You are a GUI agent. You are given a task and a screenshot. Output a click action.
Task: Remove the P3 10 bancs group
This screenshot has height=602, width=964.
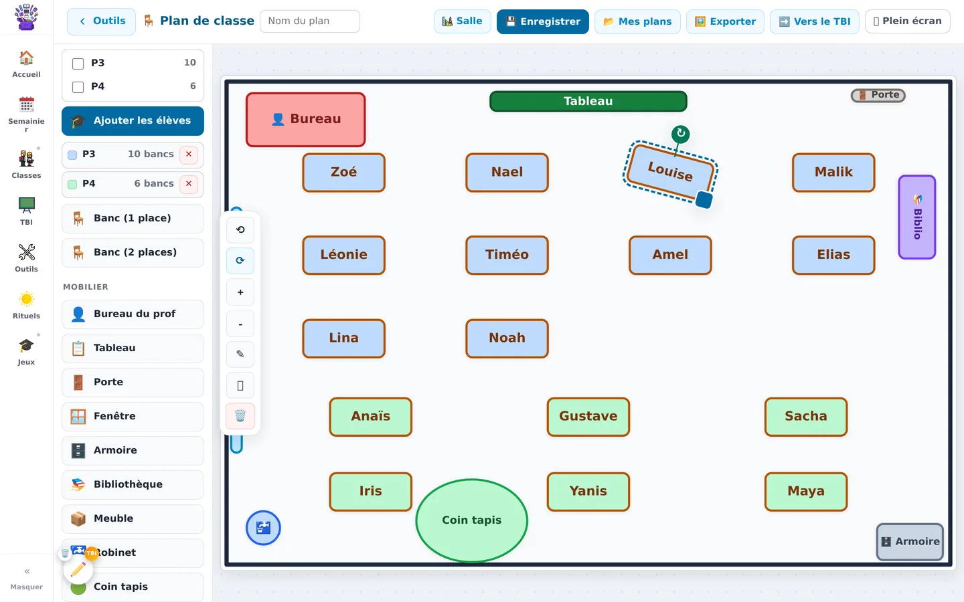pos(189,155)
